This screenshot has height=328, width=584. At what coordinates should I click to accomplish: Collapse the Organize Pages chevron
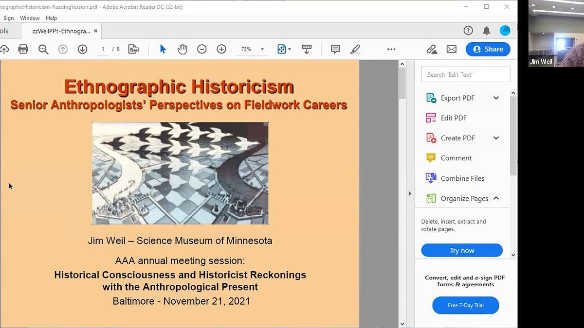click(496, 198)
